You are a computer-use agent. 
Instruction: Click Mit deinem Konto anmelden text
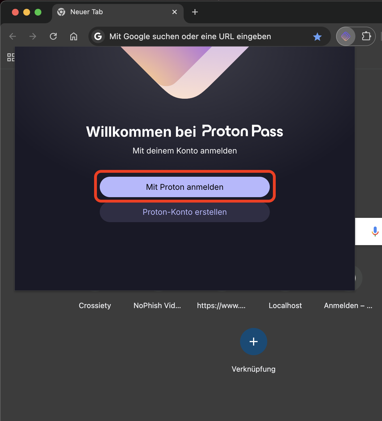[185, 151]
